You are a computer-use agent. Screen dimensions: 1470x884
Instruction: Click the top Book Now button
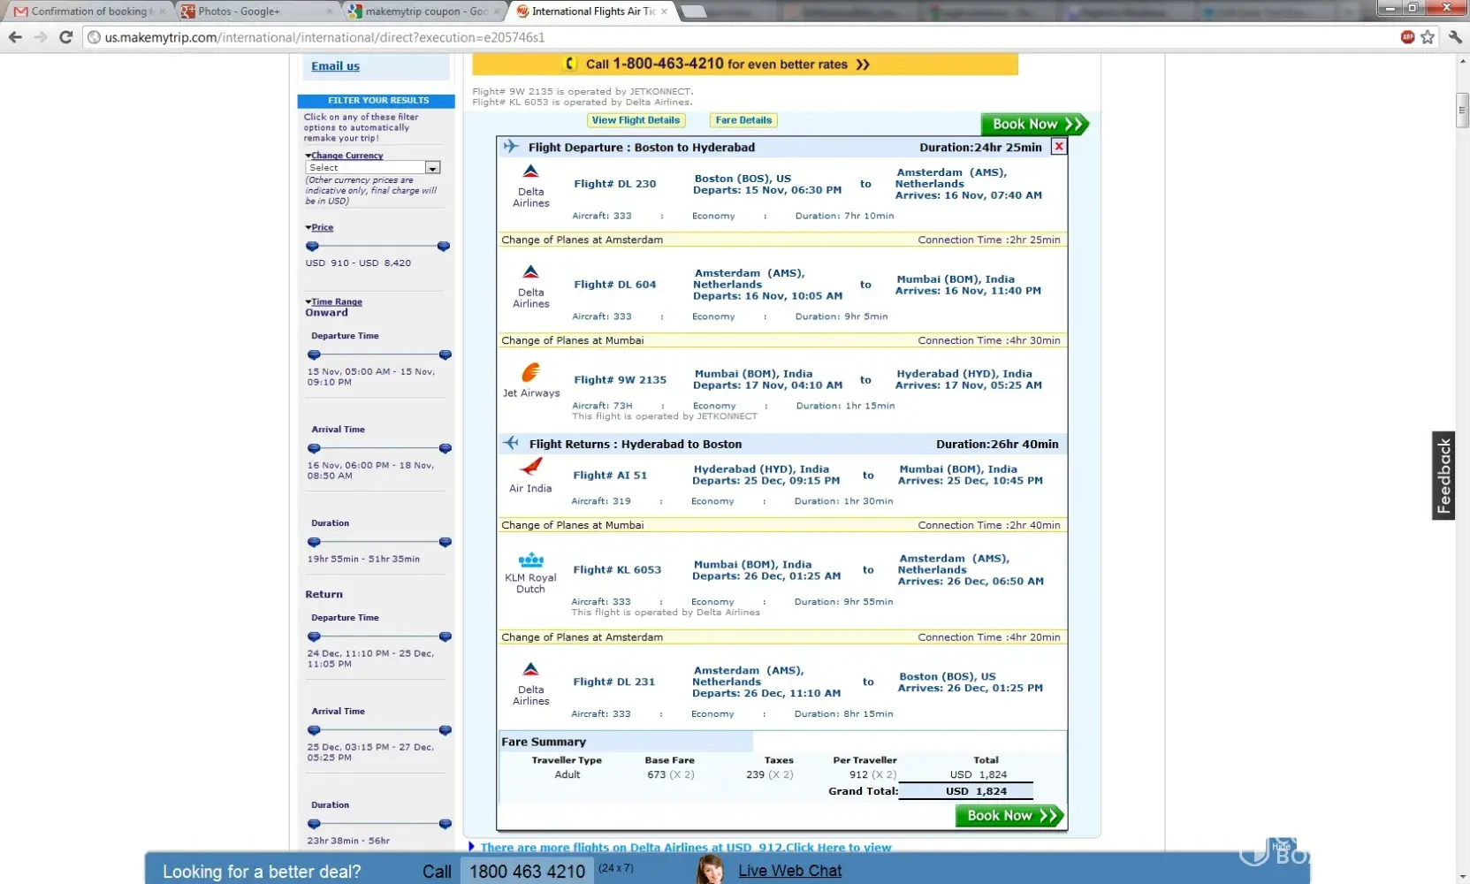(1035, 125)
